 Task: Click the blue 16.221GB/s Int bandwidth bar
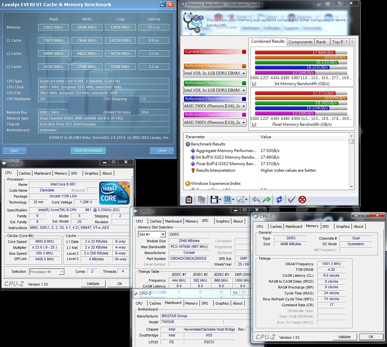292,67
